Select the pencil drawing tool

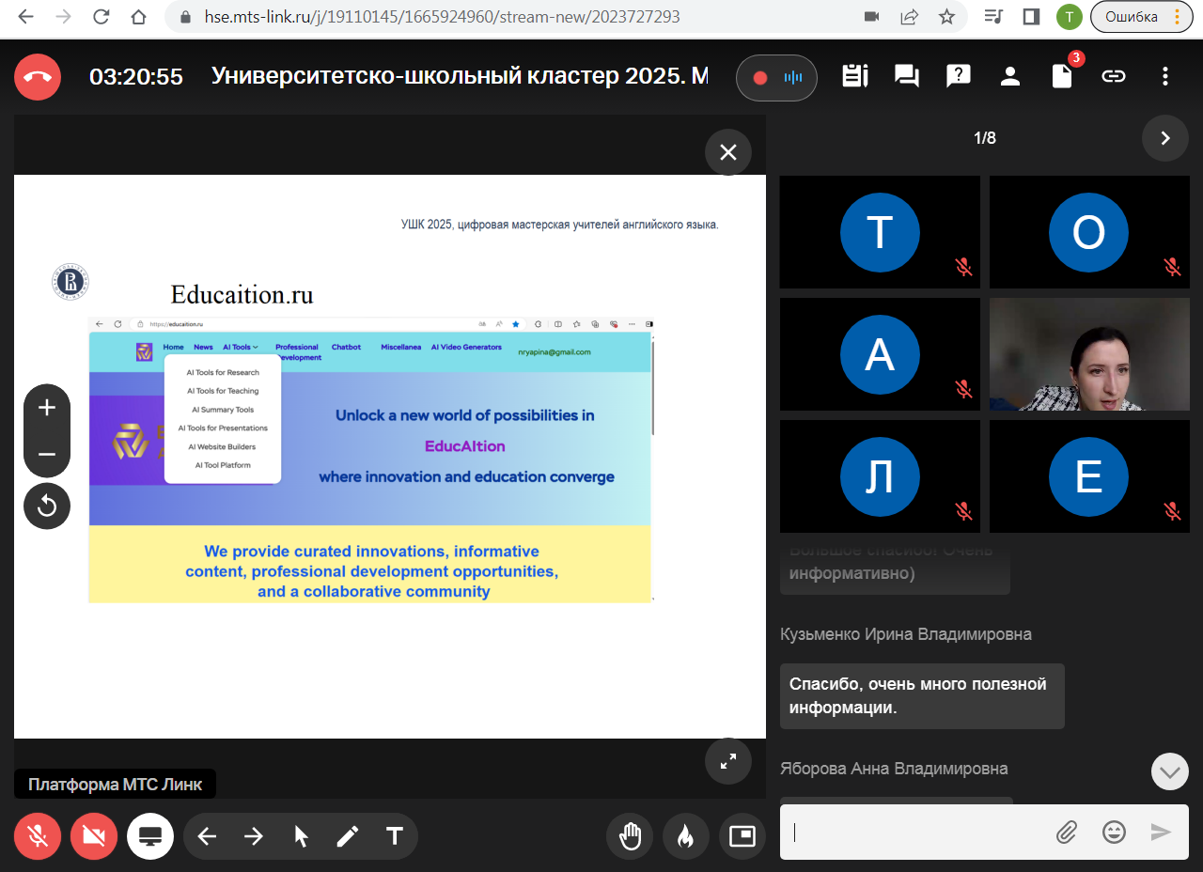pyautogui.click(x=348, y=836)
